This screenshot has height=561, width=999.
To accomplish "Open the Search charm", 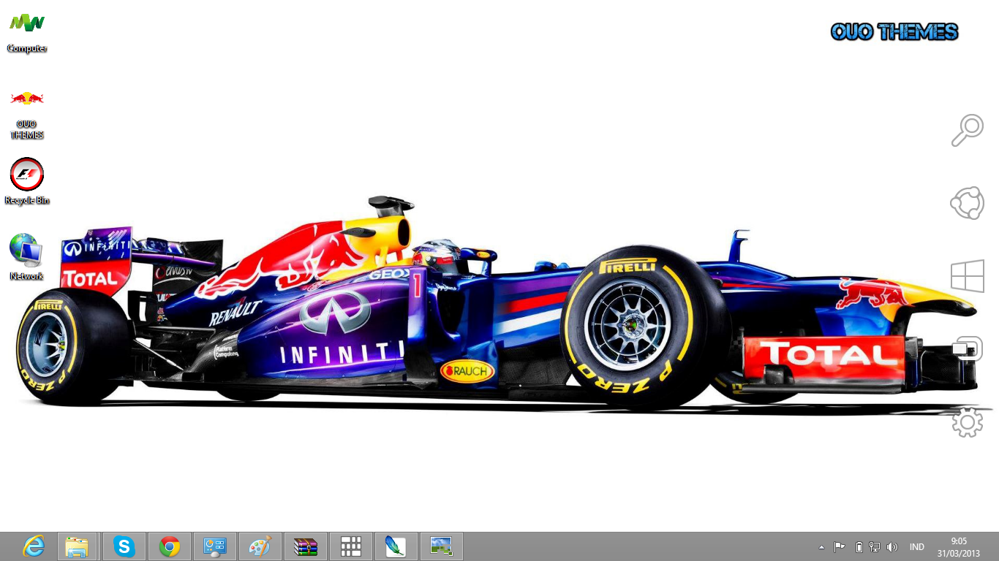I will click(x=967, y=130).
